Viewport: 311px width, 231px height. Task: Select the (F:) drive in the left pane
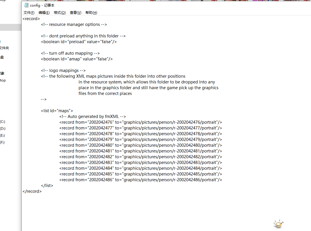[x=3, y=142]
